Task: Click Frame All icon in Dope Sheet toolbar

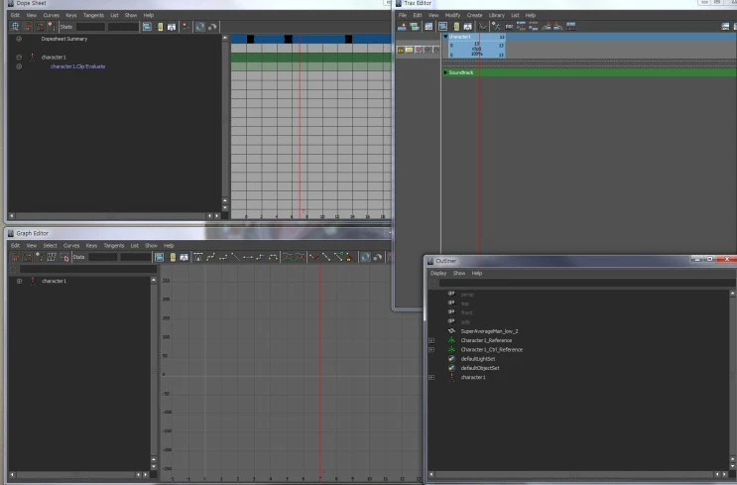Action: (147, 27)
